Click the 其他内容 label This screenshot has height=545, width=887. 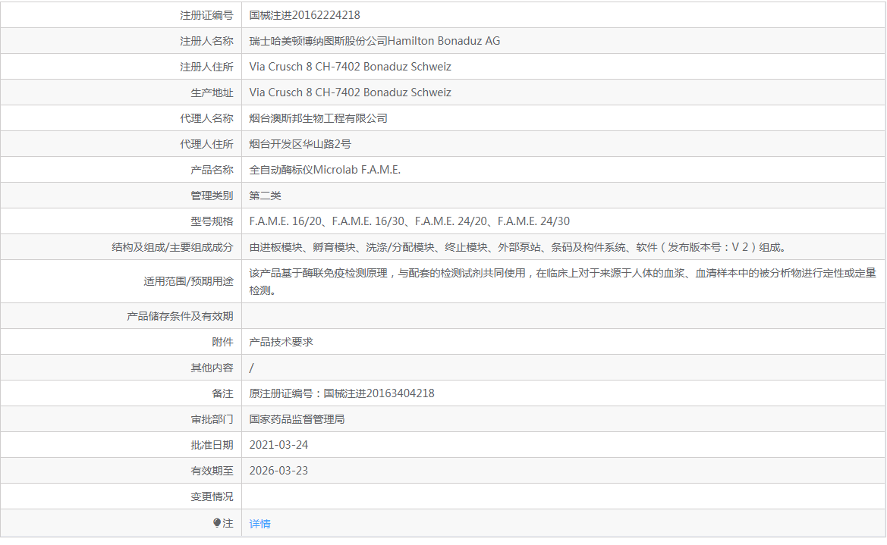point(212,368)
